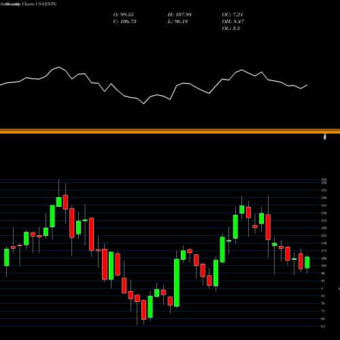The width and height of the screenshot is (340, 340).
Task: Click the orange horizontal separator bar
Action: click(x=170, y=131)
